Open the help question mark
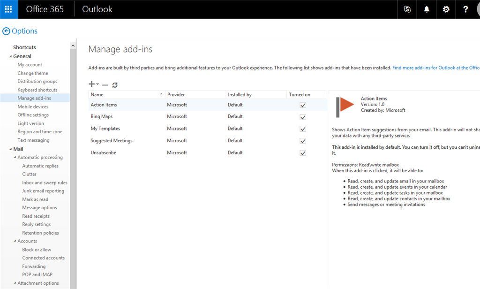This screenshot has width=480, height=289. [x=465, y=9]
